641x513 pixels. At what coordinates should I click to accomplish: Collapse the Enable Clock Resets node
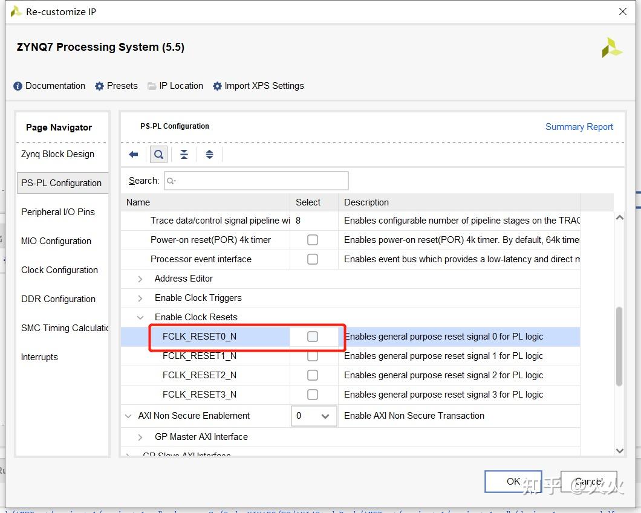(x=140, y=317)
